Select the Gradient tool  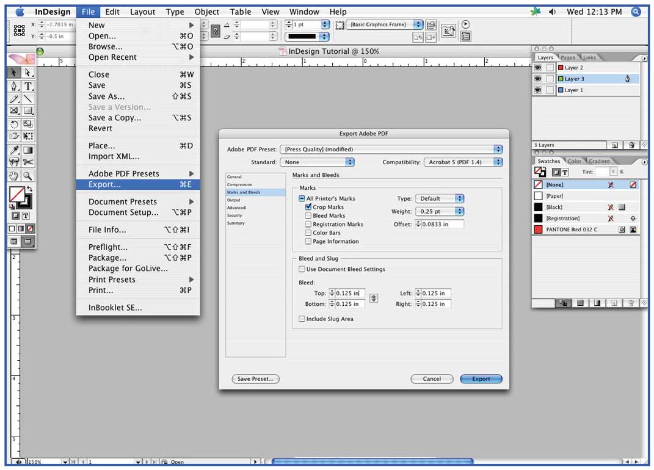28,150
